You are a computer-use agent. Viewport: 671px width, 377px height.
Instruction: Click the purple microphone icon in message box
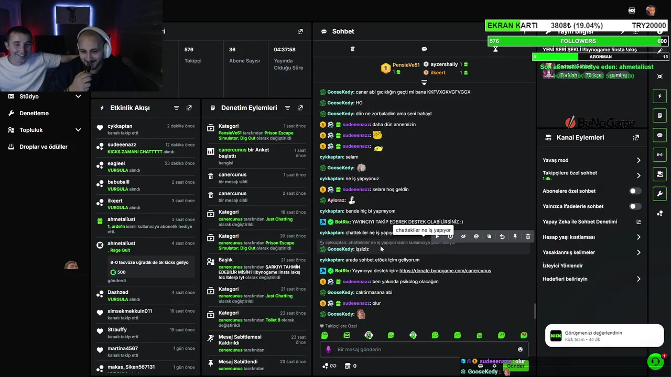329,350
